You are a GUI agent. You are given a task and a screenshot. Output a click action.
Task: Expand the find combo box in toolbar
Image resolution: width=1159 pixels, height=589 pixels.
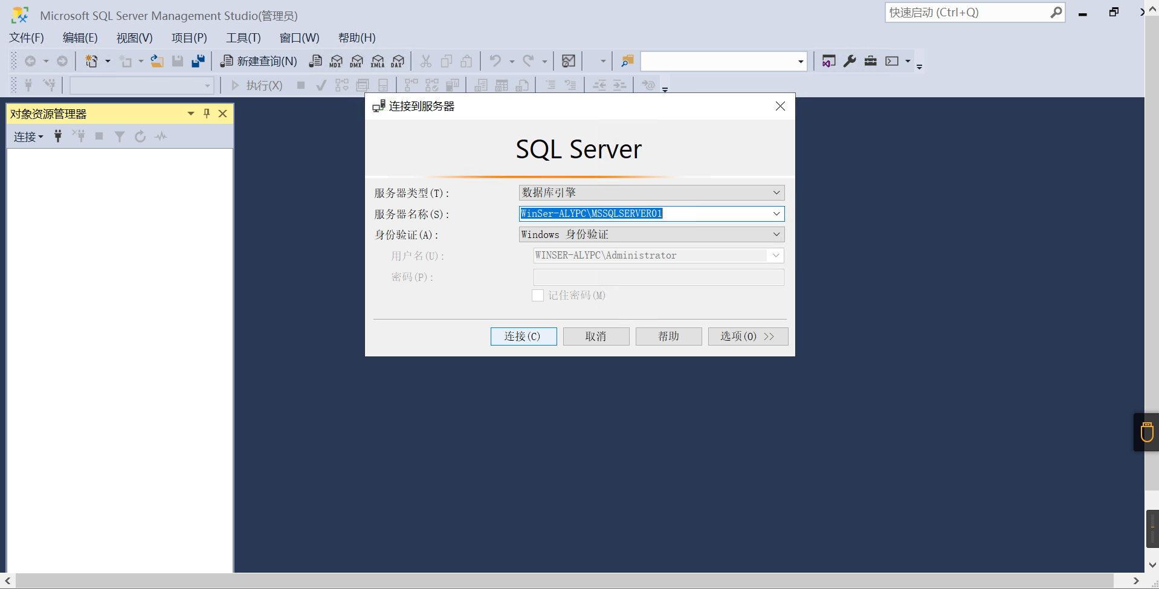click(x=801, y=62)
